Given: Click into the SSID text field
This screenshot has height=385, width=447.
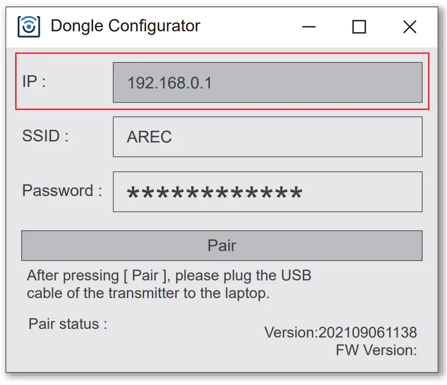Looking at the screenshot, I should (267, 137).
